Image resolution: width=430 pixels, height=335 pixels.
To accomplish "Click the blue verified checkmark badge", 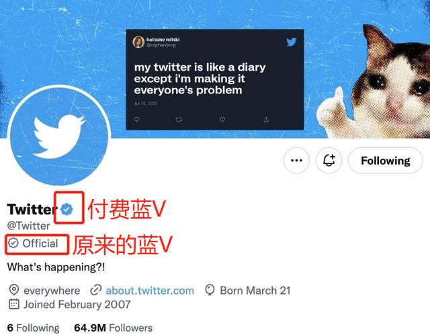I will pyautogui.click(x=67, y=209).
